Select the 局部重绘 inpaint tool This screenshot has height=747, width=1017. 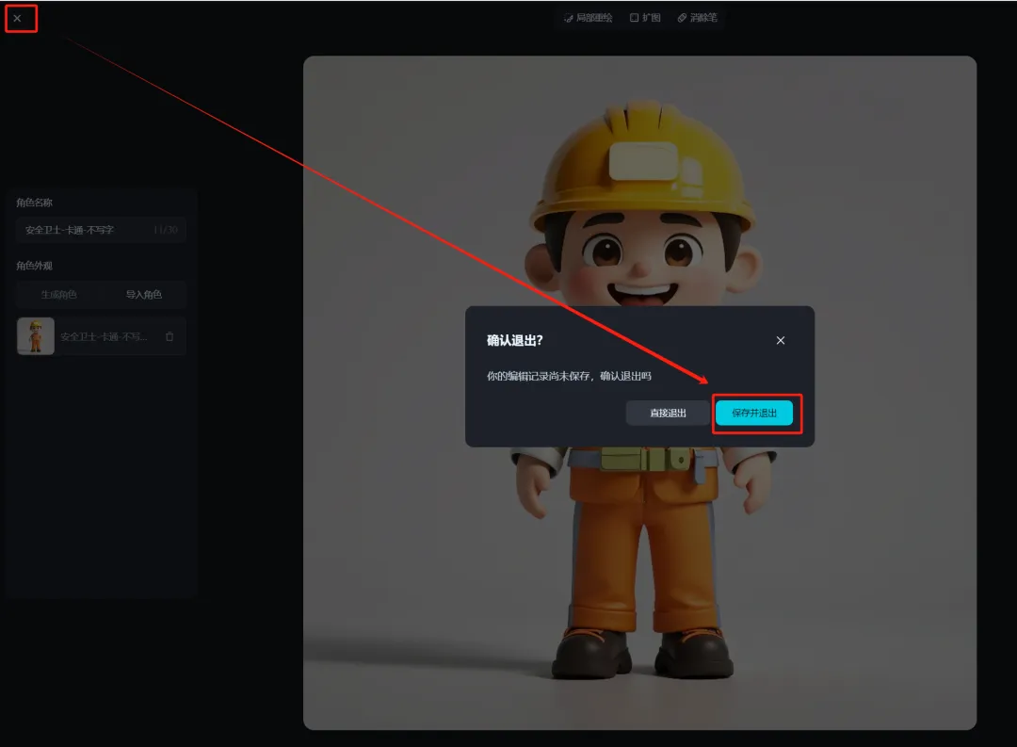tap(588, 18)
